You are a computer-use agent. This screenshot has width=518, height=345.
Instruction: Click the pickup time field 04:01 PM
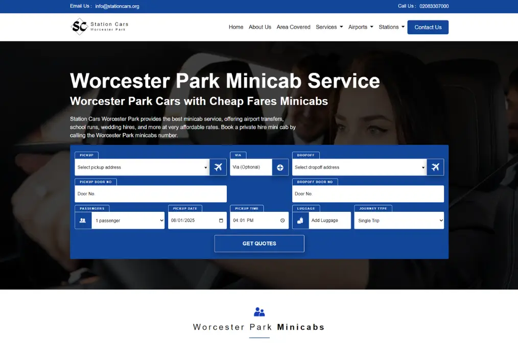click(x=260, y=220)
